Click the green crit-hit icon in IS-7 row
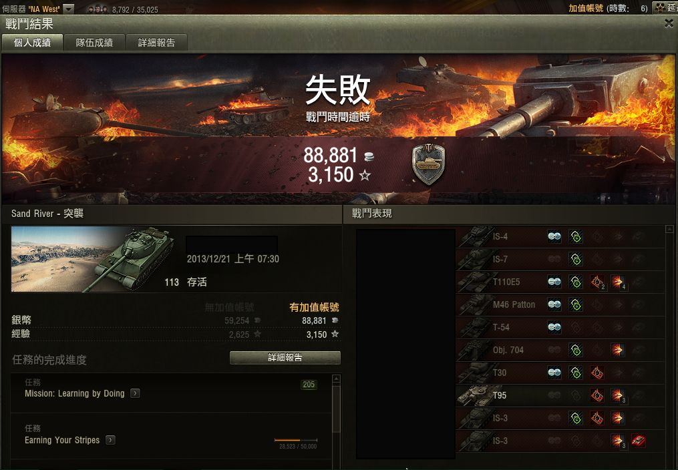 pos(576,259)
